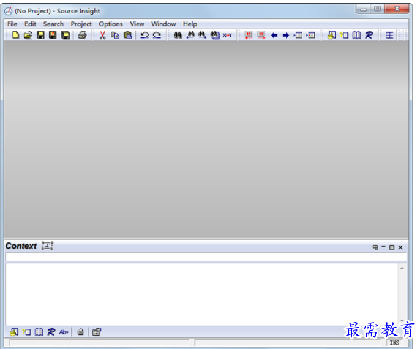Click the layout window icon at toolbar end
Image resolution: width=420 pixels, height=349 pixels.
[389, 35]
